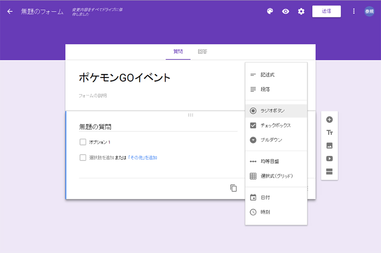Select 均等目盛 linear scale type
The width and height of the screenshot is (381, 253).
276,161
